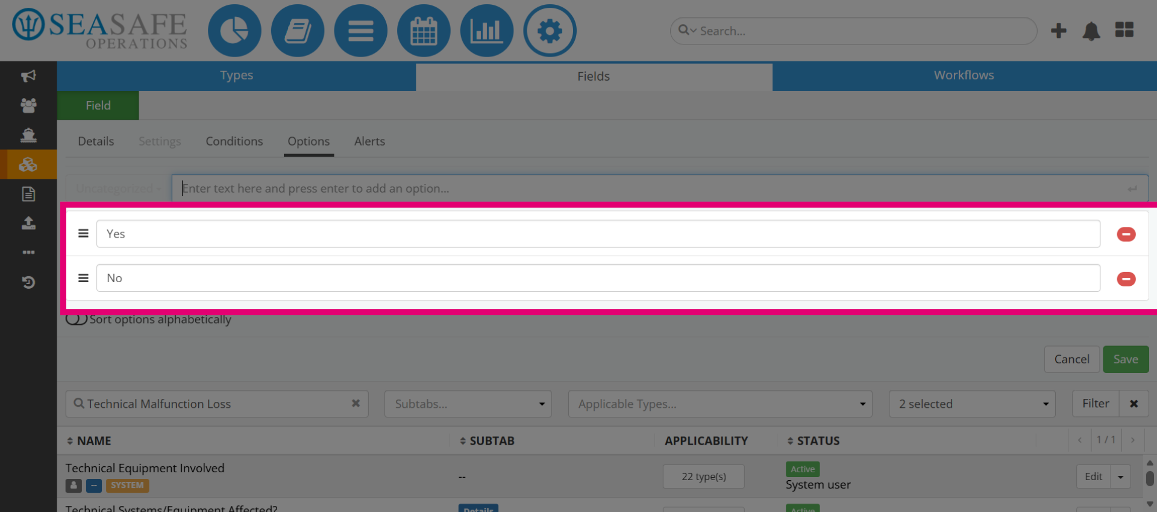The image size is (1157, 512).
Task: Click Edit for Technical Equipment Involved
Action: pyautogui.click(x=1093, y=477)
